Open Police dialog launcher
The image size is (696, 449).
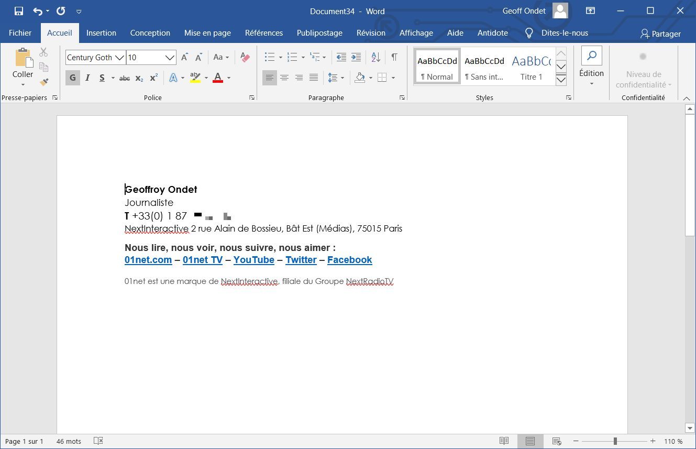pos(252,98)
